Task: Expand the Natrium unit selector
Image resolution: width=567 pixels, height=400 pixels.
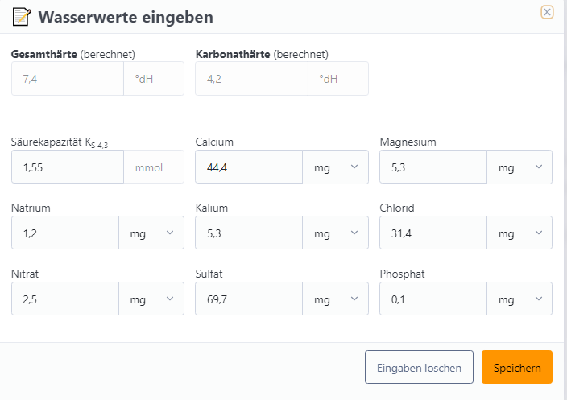Action: coord(151,233)
